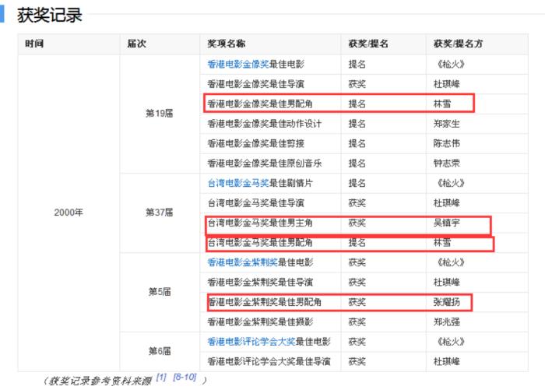This screenshot has width=545, height=390.
Task: Select the 第19届 cell
Action: point(159,113)
